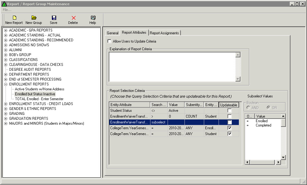Image resolution: width=307 pixels, height=185 pixels.
Task: Switch to the General tab
Action: (113, 33)
